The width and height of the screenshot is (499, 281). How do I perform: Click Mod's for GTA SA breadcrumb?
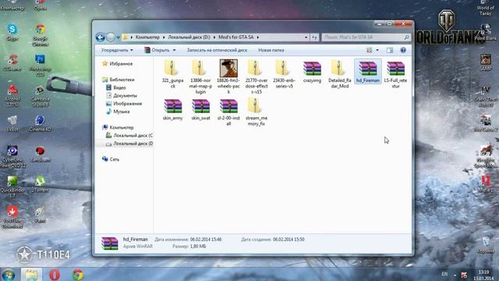click(235, 37)
